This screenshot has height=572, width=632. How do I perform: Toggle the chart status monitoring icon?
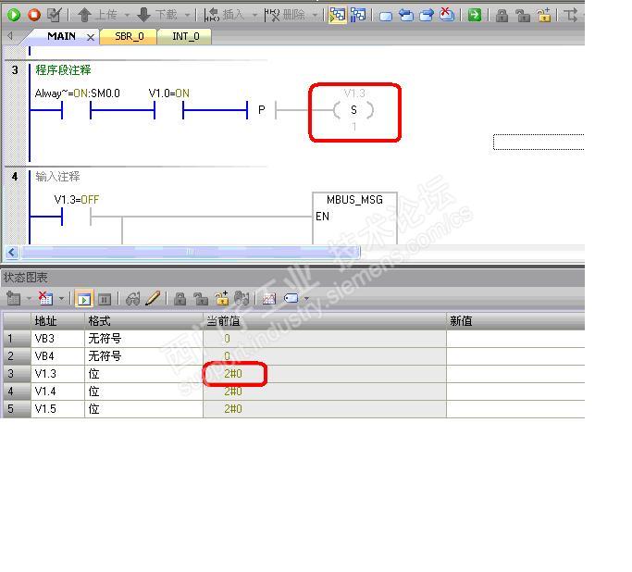(84, 299)
